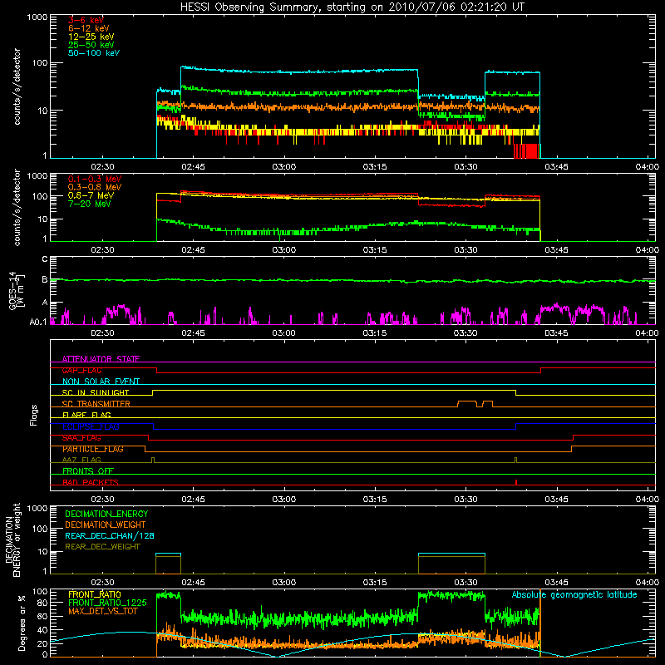Click the 25-50 keV legend entry
The height and width of the screenshot is (665, 665).
point(91,45)
